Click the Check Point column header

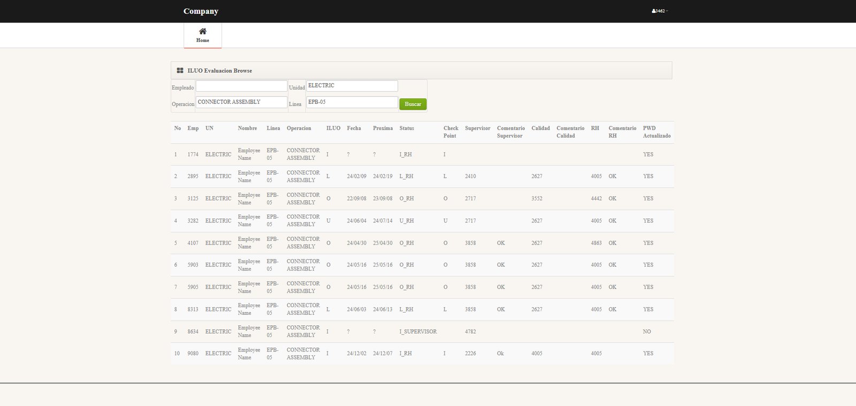(450, 132)
